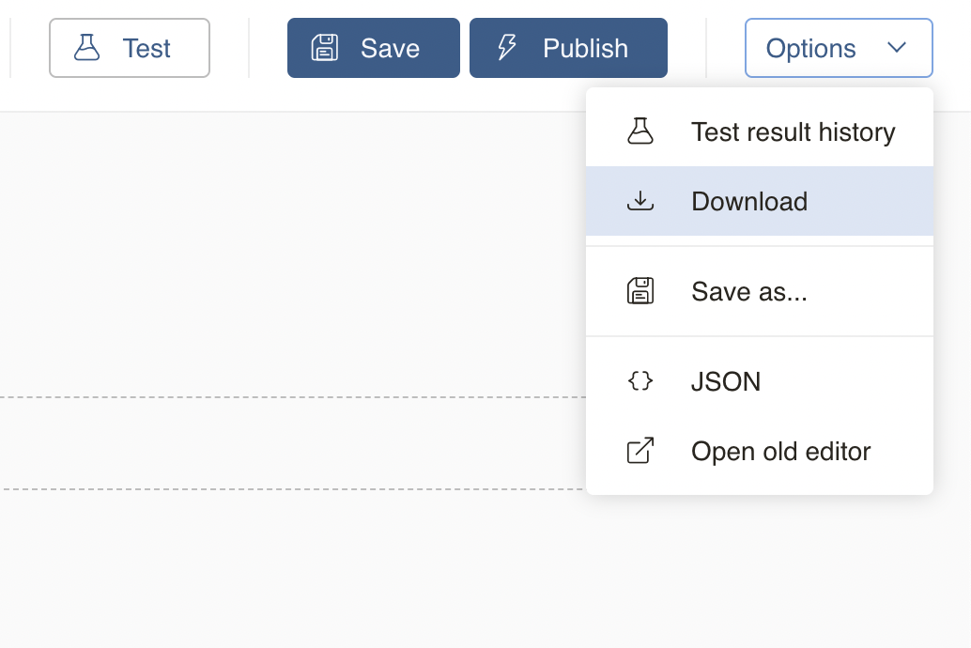Image resolution: width=971 pixels, height=648 pixels.
Task: Choose "Save as..." in the Options menu
Action: coord(749,291)
